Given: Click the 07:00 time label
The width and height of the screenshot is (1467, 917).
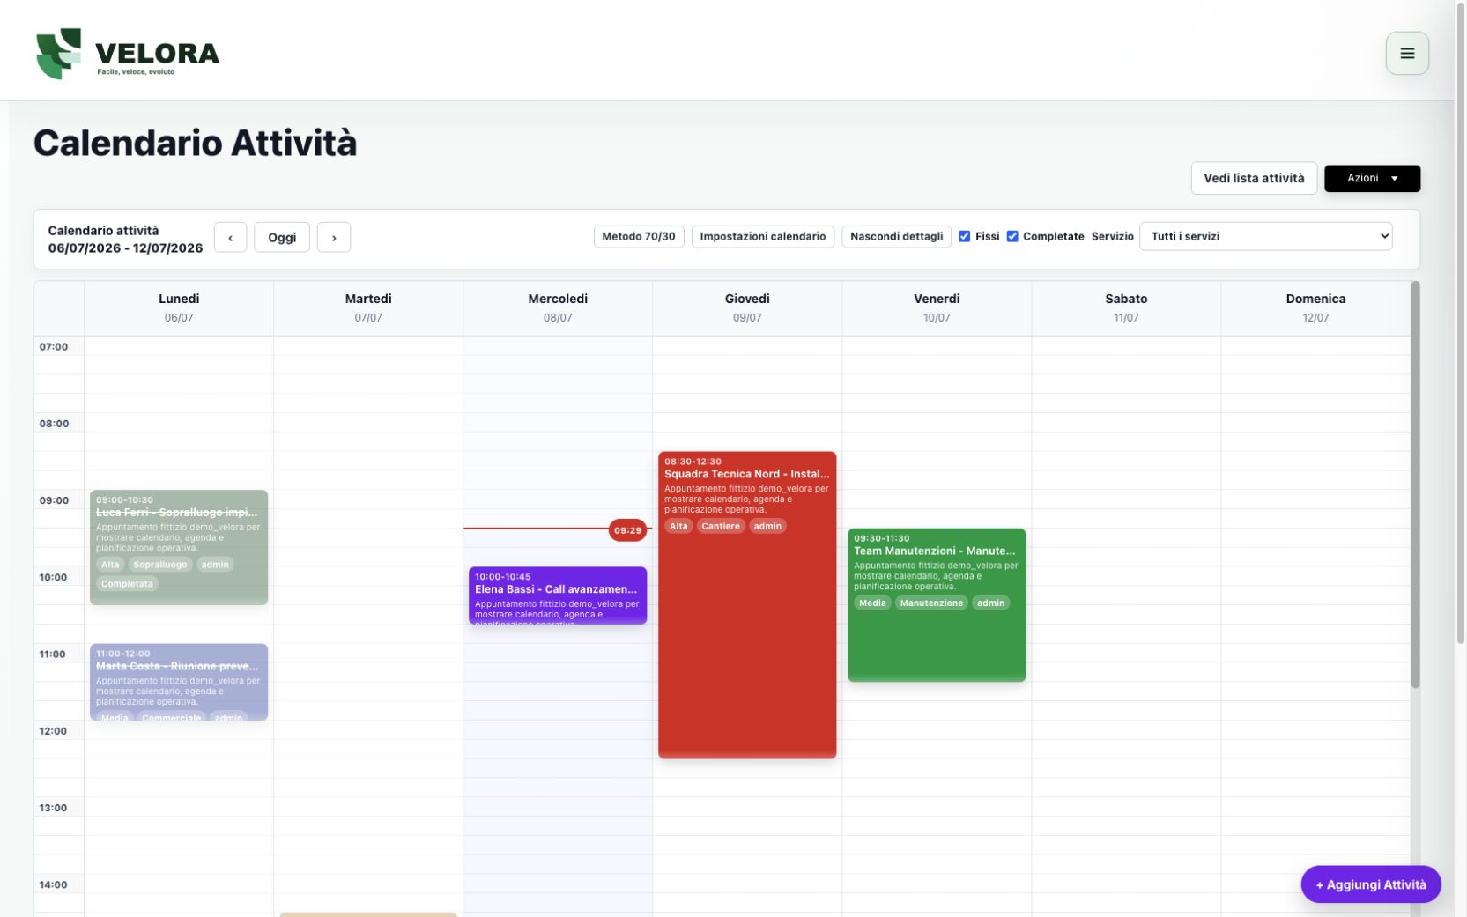Looking at the screenshot, I should tap(54, 347).
